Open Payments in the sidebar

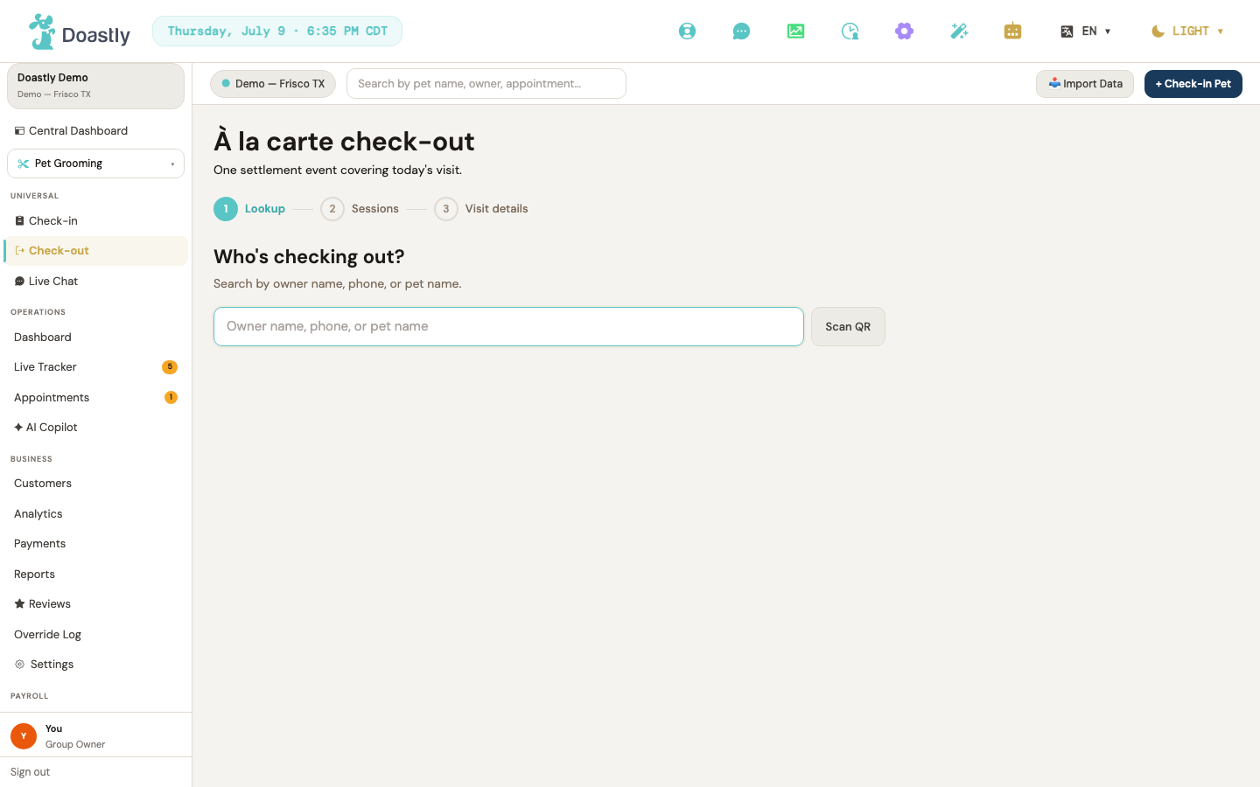95,544
